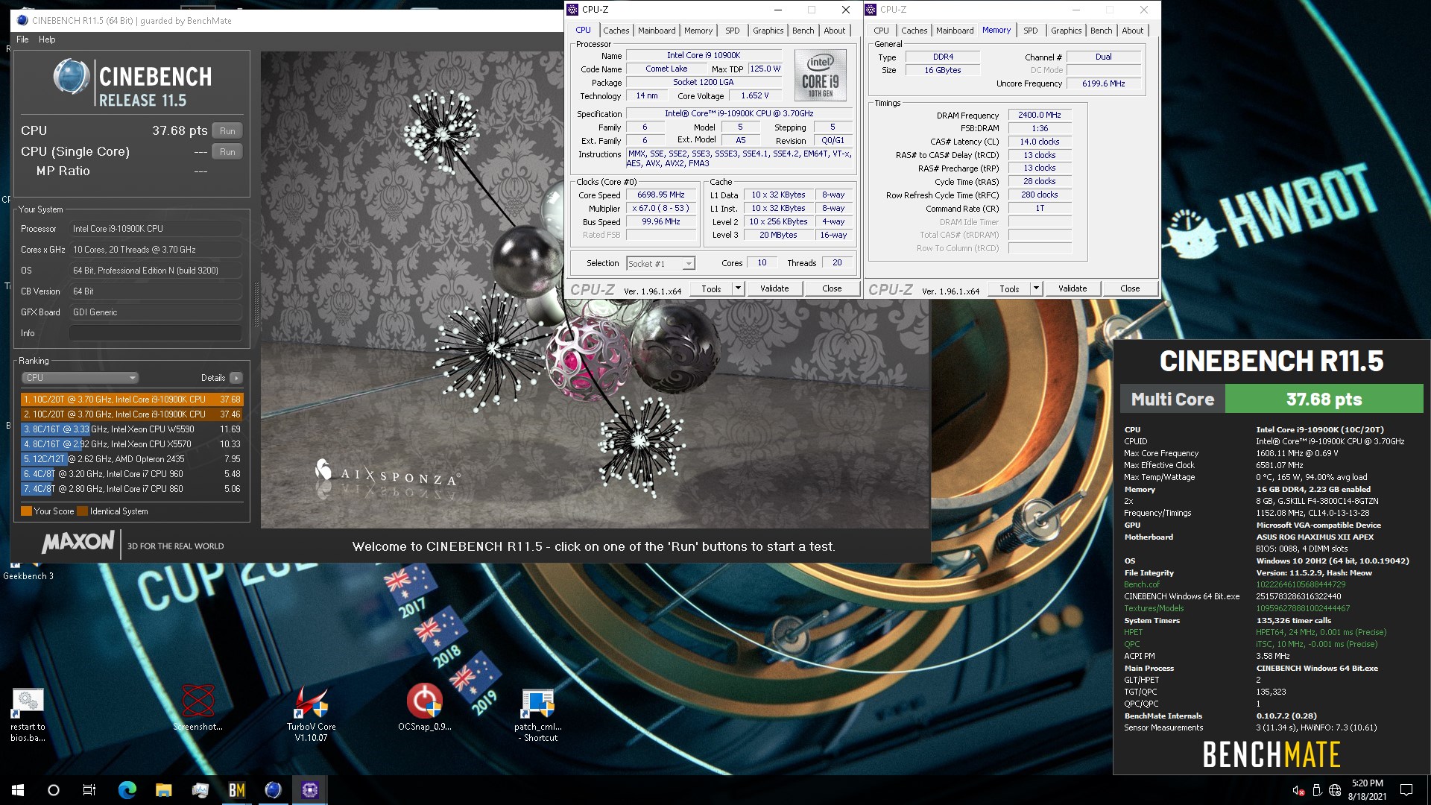
Task: Open the Socket #1 selection dropdown
Action: (660, 263)
